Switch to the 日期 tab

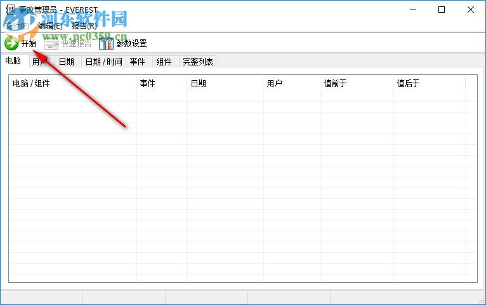pos(67,62)
